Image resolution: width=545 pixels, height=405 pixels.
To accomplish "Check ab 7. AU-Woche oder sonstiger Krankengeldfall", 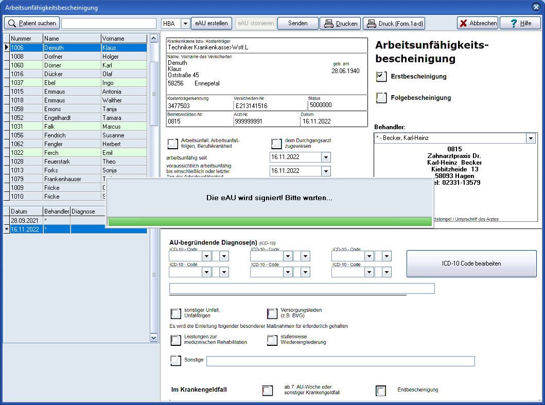I will tap(268, 391).
